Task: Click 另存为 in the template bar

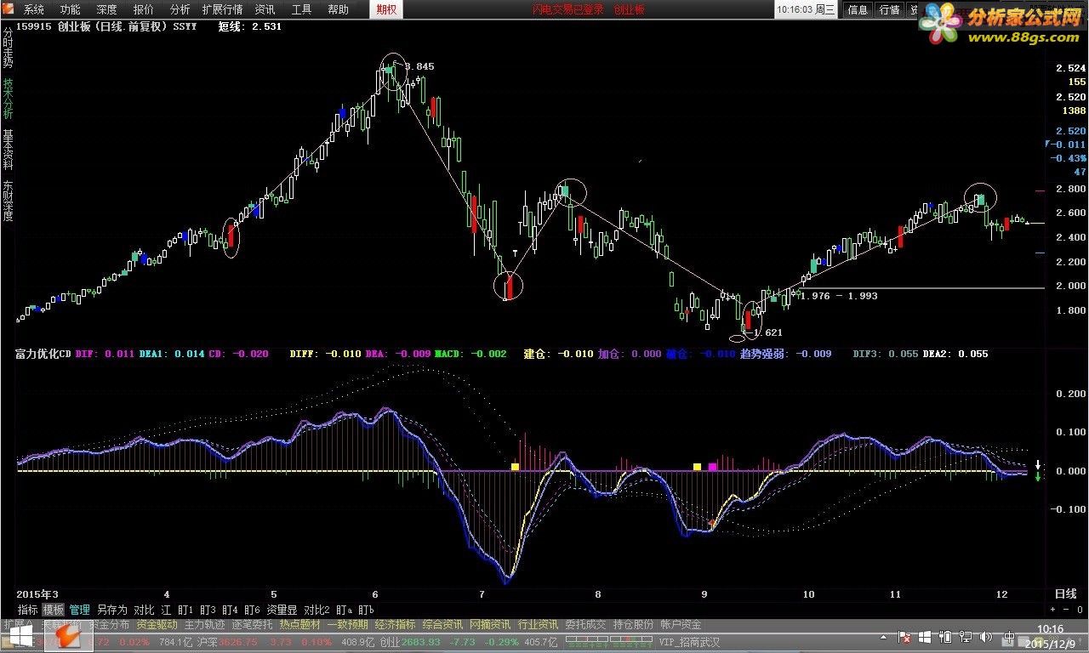Action: click(111, 610)
